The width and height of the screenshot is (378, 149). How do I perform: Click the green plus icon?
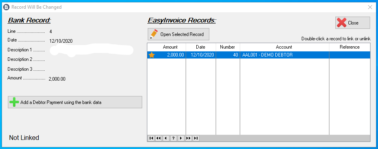14,102
